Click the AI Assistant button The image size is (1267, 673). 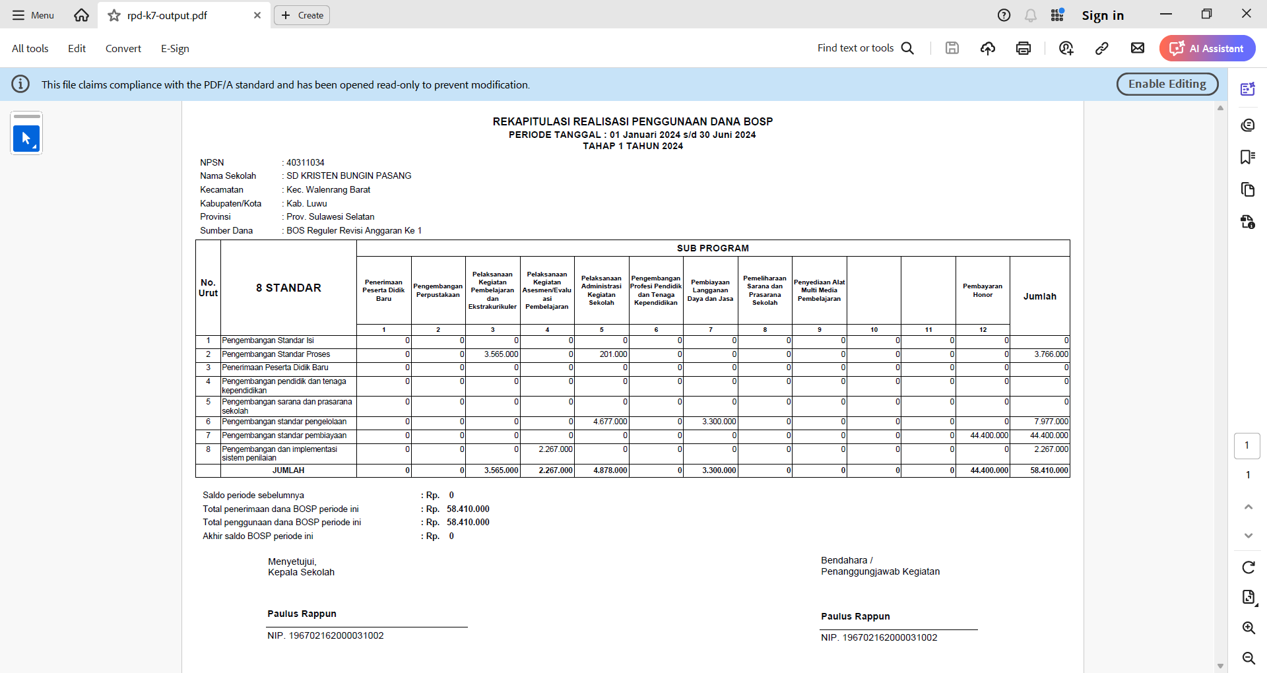point(1207,48)
